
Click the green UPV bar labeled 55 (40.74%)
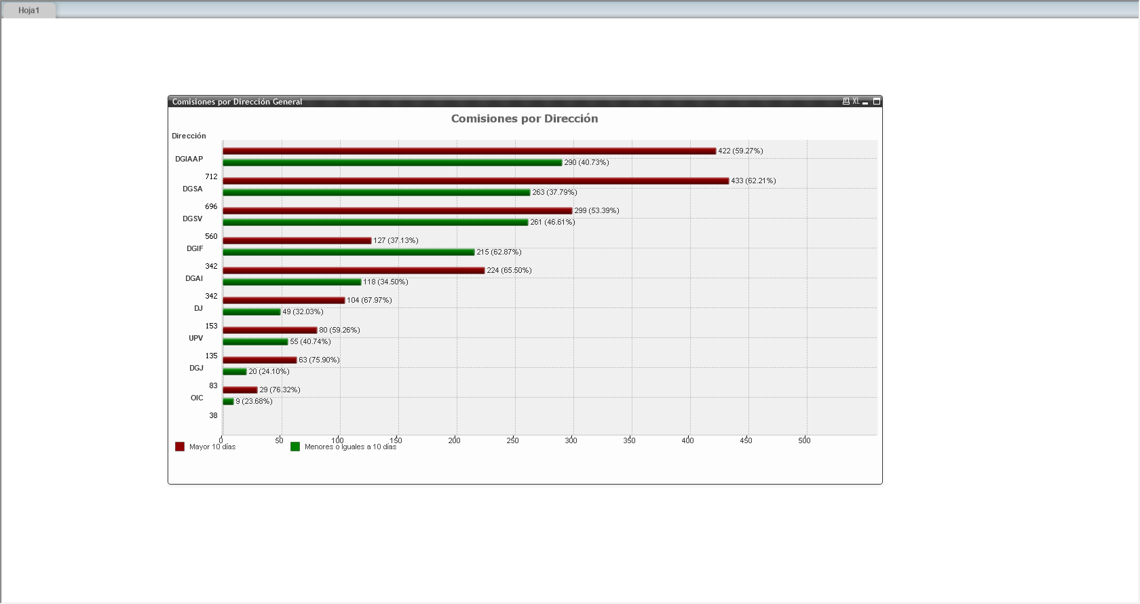click(x=256, y=341)
